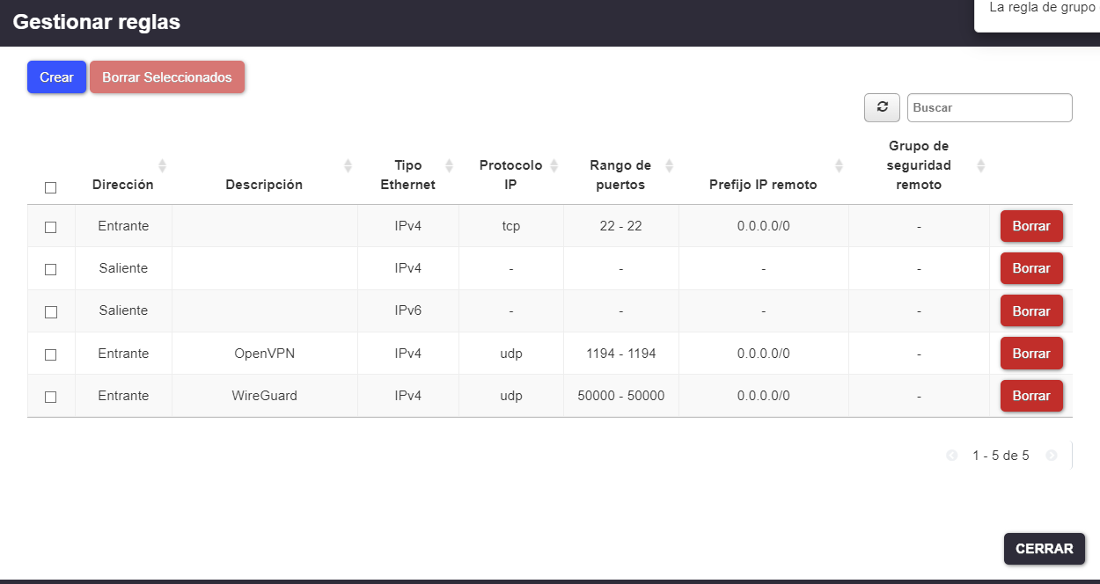Focus the Buscar search field
1100x584 pixels.
pos(989,107)
